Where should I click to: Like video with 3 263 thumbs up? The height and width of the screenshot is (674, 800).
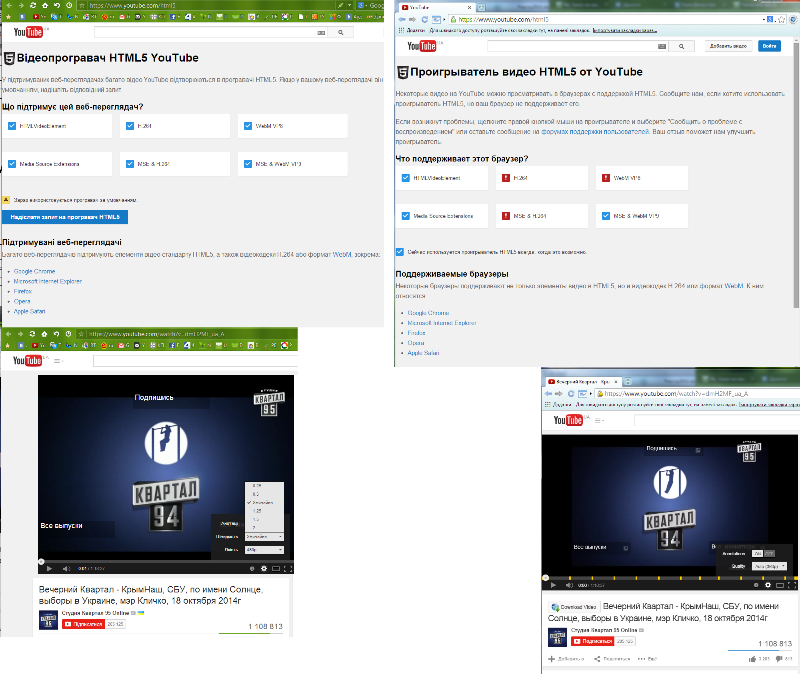click(x=759, y=659)
